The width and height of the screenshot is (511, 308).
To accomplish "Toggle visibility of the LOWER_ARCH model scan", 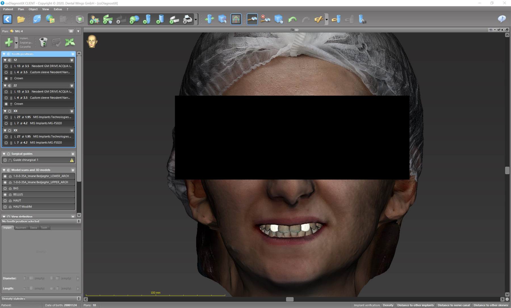I will (x=5, y=176).
